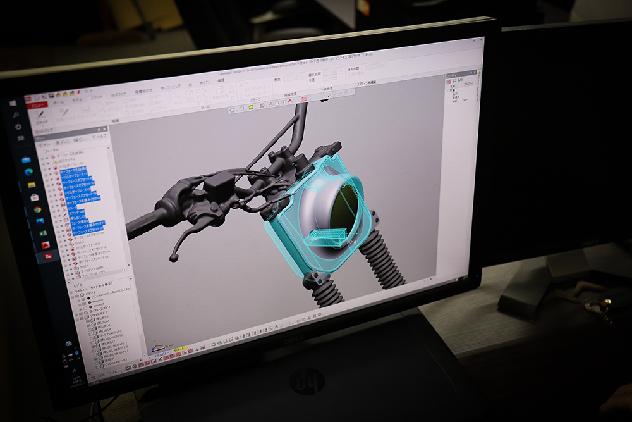Screen dimensions: 632x422
Task: Open the ポリゴン ribbon tab
Action: pos(205,83)
